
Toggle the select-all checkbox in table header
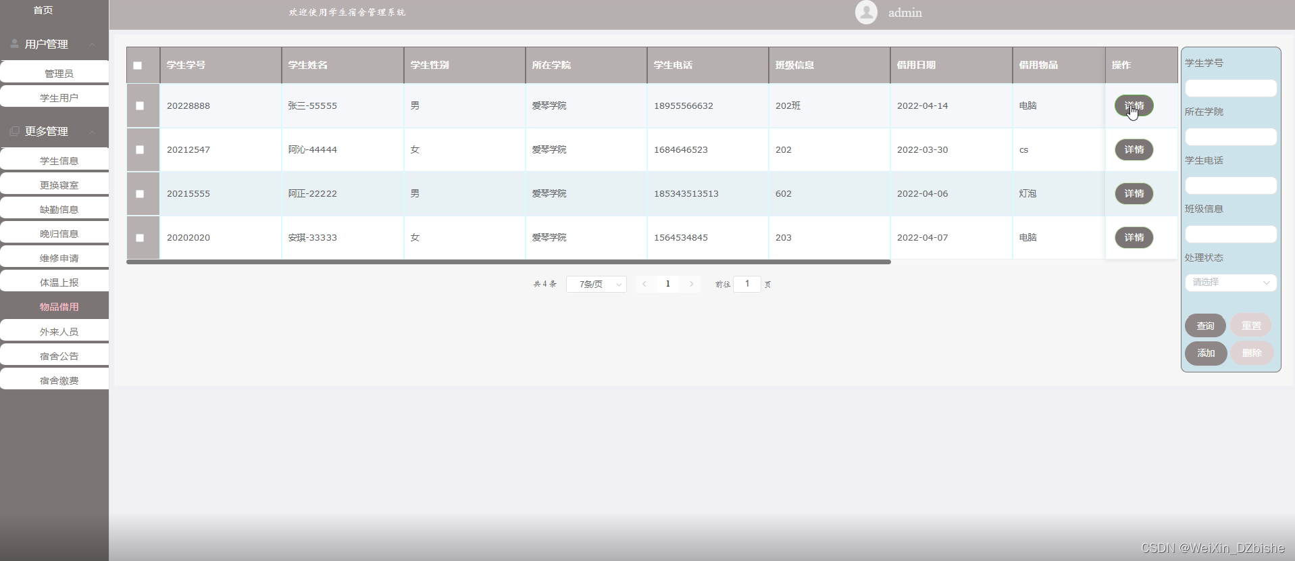pos(138,66)
